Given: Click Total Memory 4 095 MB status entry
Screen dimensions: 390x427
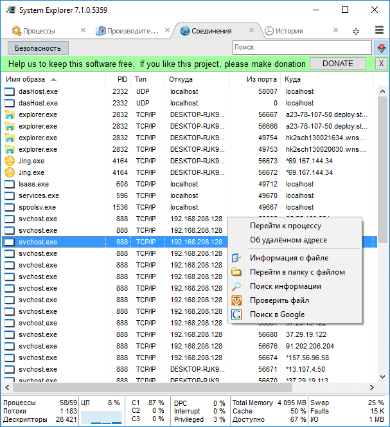Looking at the screenshot, I should 269,403.
